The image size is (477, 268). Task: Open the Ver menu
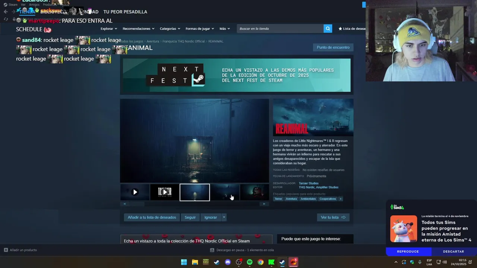(x=23, y=4)
